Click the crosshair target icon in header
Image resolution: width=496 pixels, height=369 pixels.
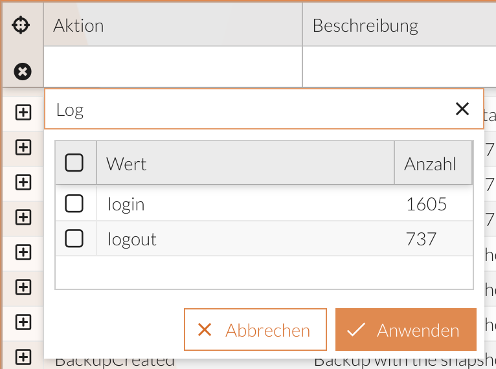[21, 25]
